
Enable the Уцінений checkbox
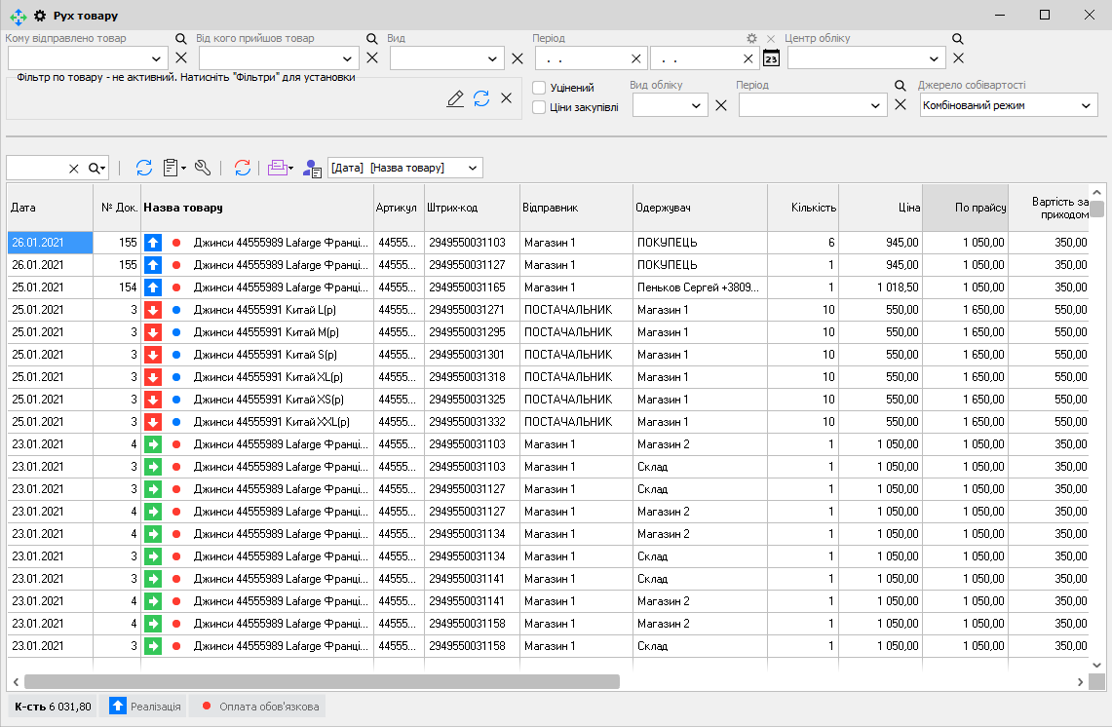pos(539,88)
